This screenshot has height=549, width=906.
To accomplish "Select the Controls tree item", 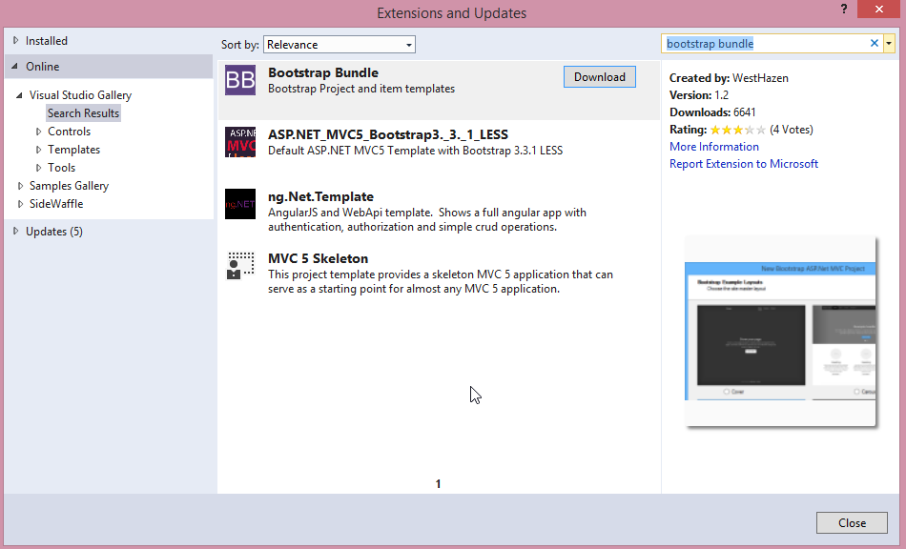I will coord(70,132).
